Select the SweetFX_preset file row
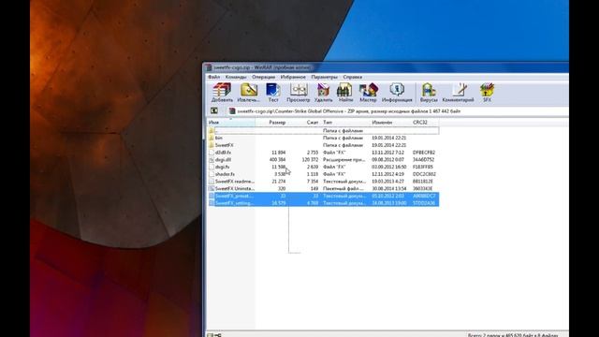 point(323,196)
